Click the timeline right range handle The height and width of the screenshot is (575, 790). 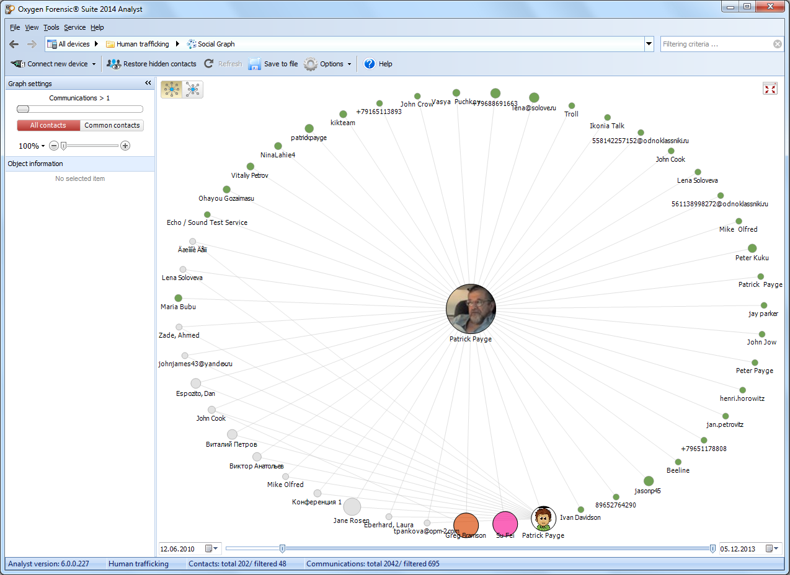(712, 548)
